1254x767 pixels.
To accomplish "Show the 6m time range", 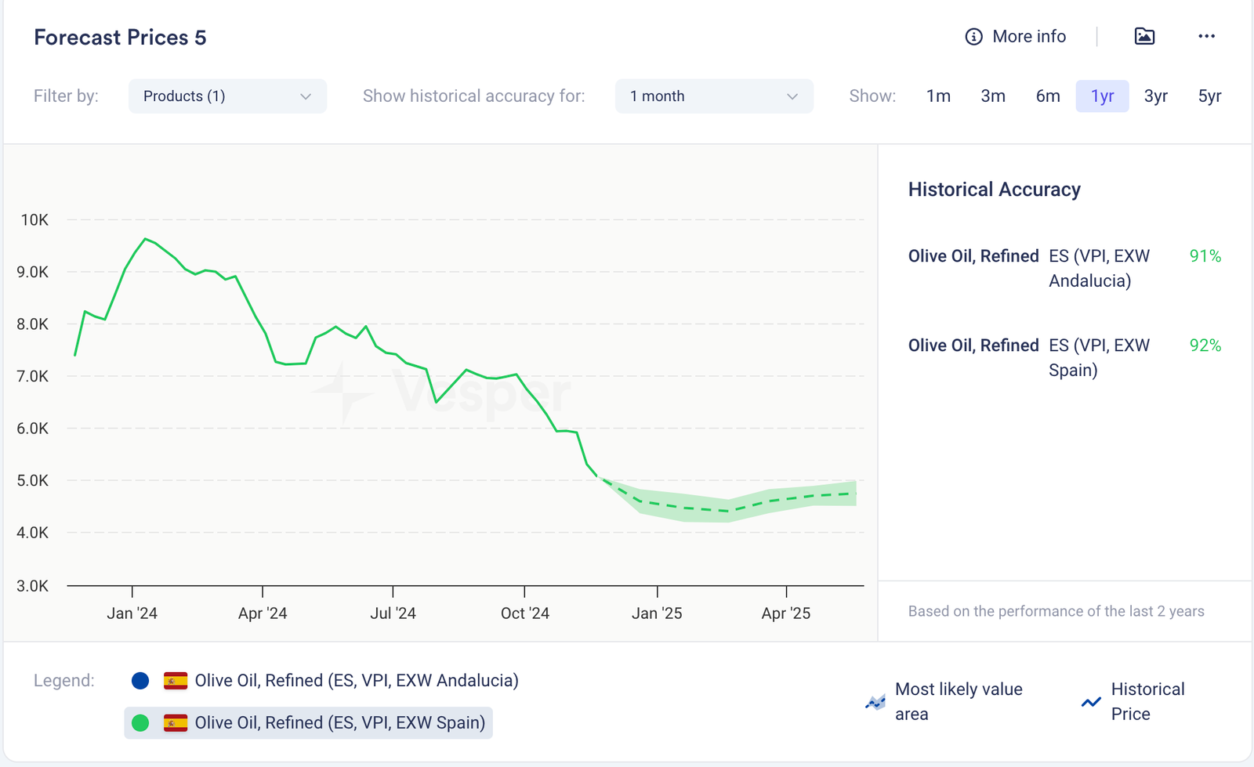I will point(1047,96).
